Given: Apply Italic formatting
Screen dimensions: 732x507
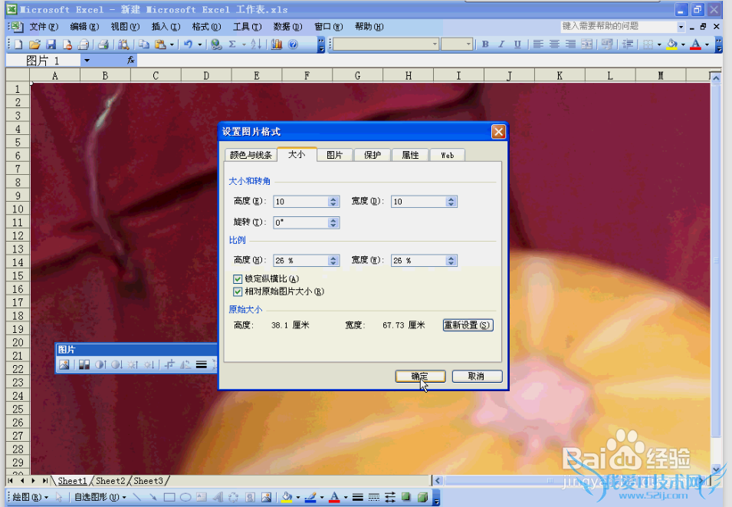Looking at the screenshot, I should point(501,44).
